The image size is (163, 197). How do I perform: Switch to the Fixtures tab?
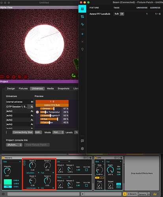point(23,89)
